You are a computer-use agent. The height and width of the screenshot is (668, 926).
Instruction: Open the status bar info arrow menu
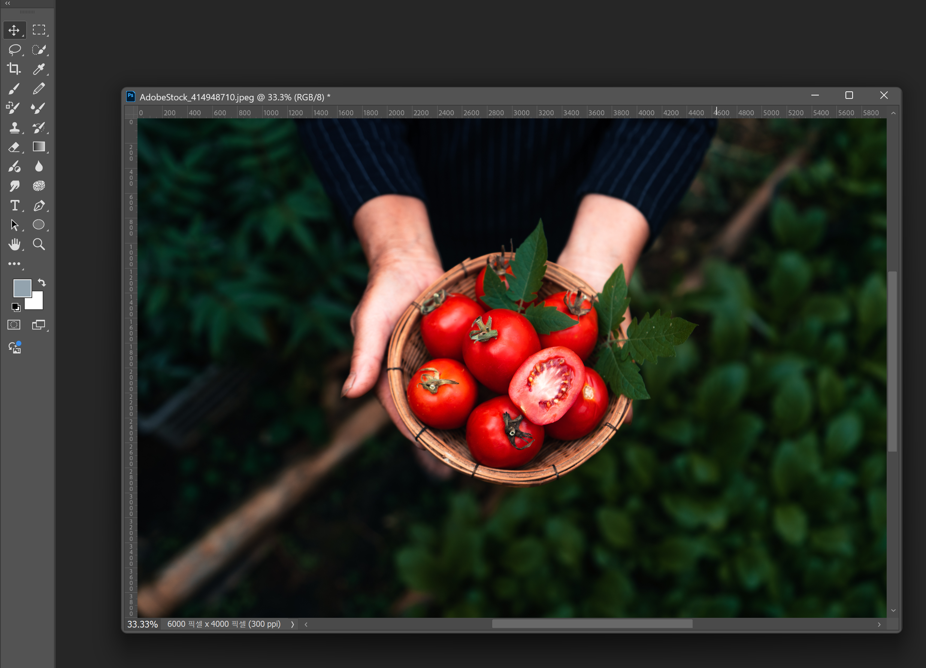pyautogui.click(x=292, y=624)
